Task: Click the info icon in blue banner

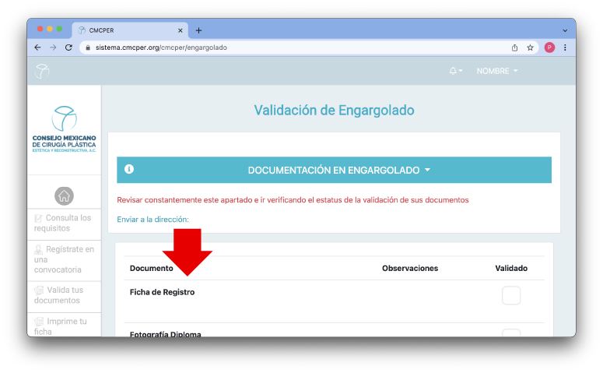Action: coord(129,169)
